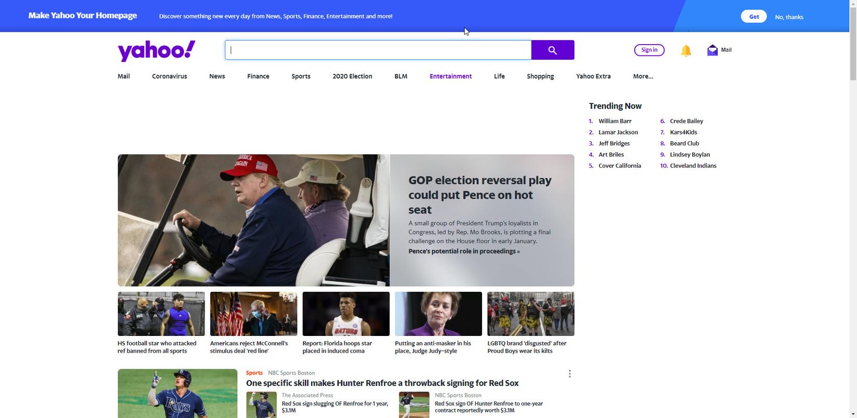Open trending topic Kars4Kids
Screen dimensions: 857x418
684,132
